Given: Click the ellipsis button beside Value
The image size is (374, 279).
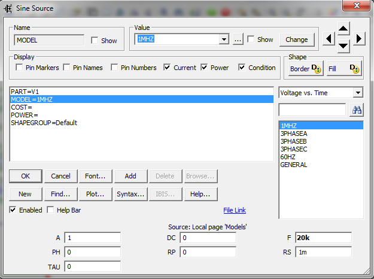Looking at the screenshot, I should click(238, 40).
